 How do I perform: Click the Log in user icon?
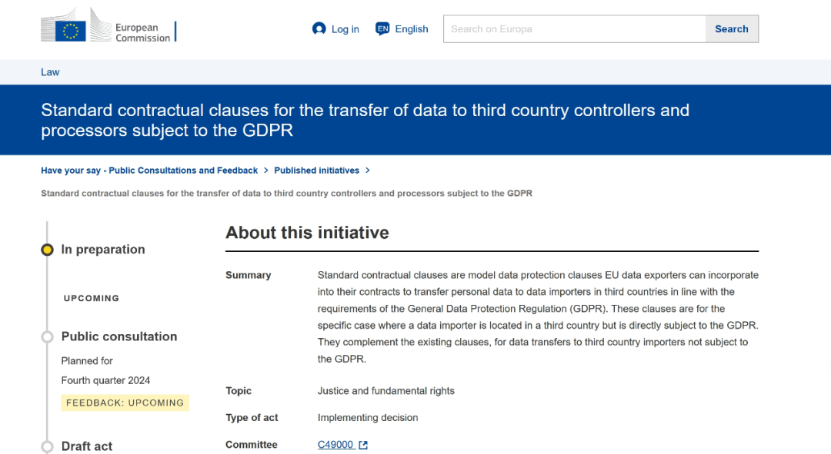click(319, 29)
